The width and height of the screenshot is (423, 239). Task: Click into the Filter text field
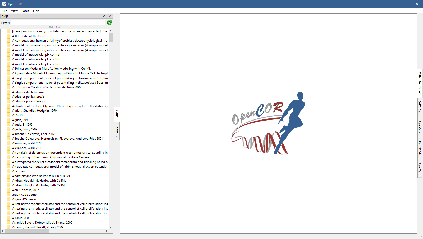[x=58, y=23]
